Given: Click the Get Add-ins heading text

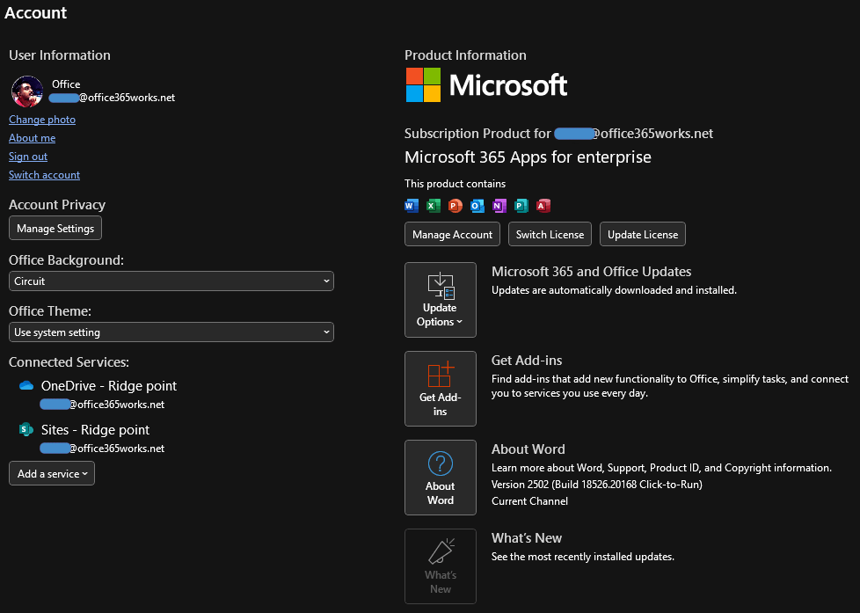Looking at the screenshot, I should pos(527,361).
